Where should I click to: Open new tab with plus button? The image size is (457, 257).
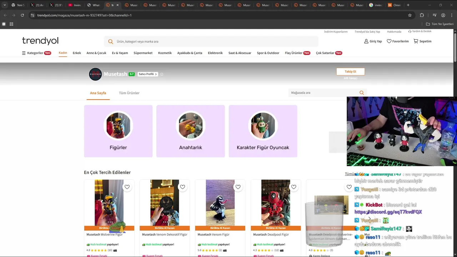coord(408,5)
